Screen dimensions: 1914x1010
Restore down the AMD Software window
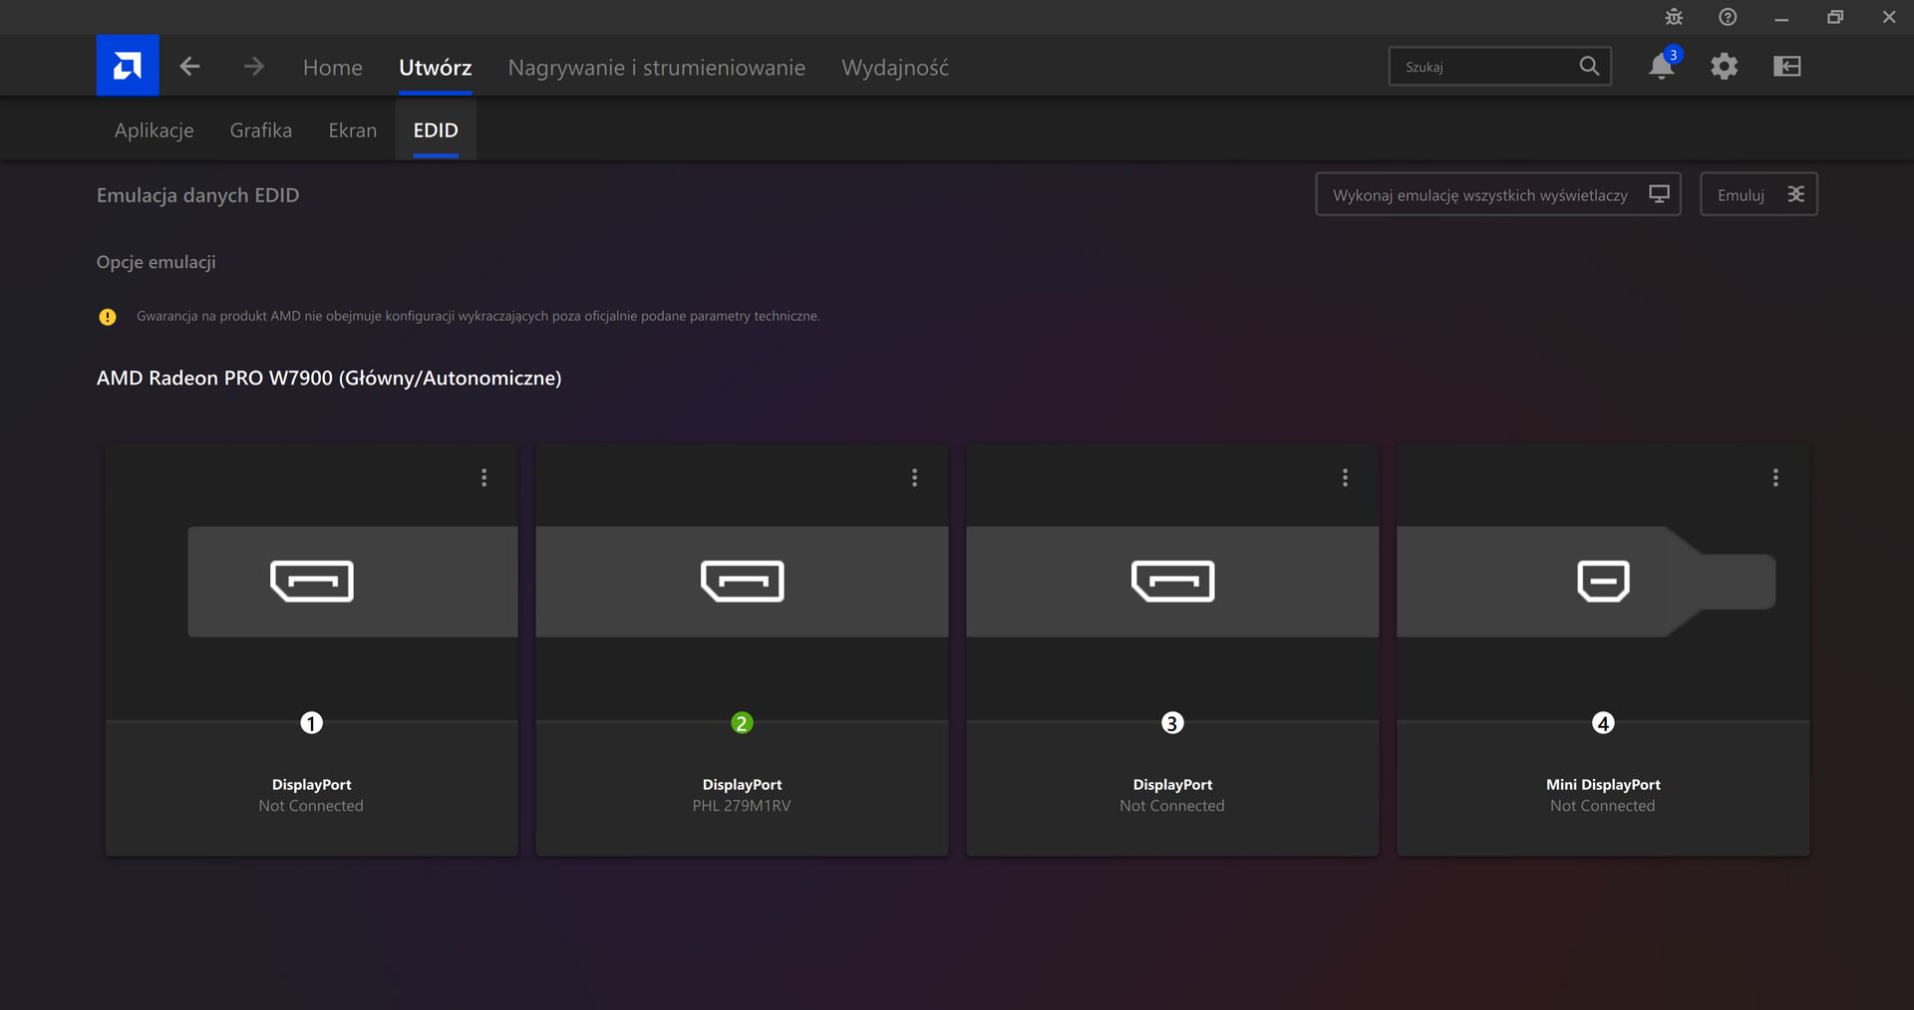click(1835, 17)
